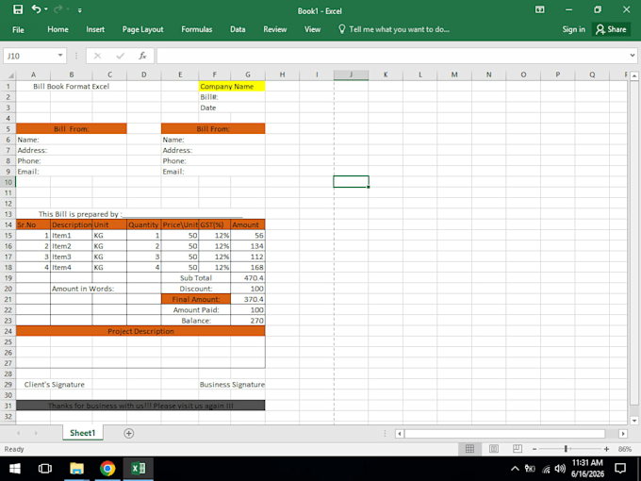The image size is (641, 481).
Task: Customize the Quick Access Toolbar dropdown
Action: pos(80,10)
